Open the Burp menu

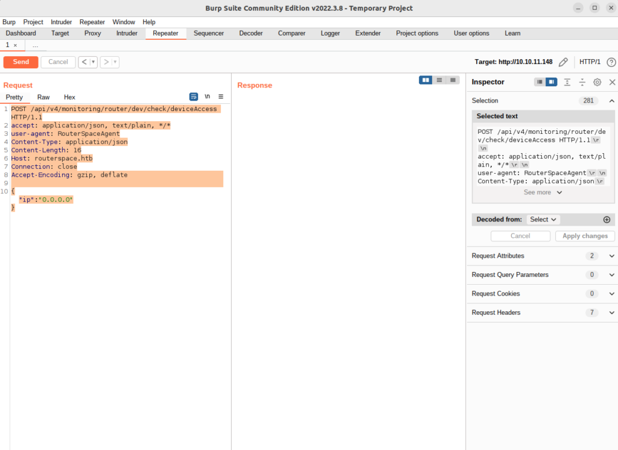9,22
